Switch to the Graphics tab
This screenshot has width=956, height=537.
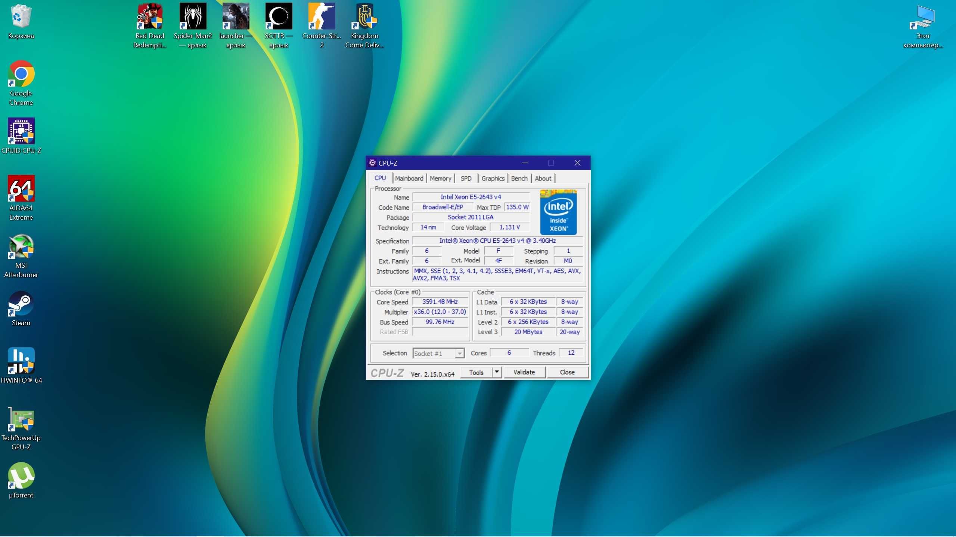click(493, 178)
